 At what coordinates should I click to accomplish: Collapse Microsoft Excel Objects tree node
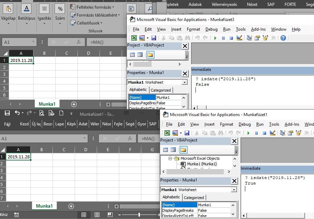170,158
